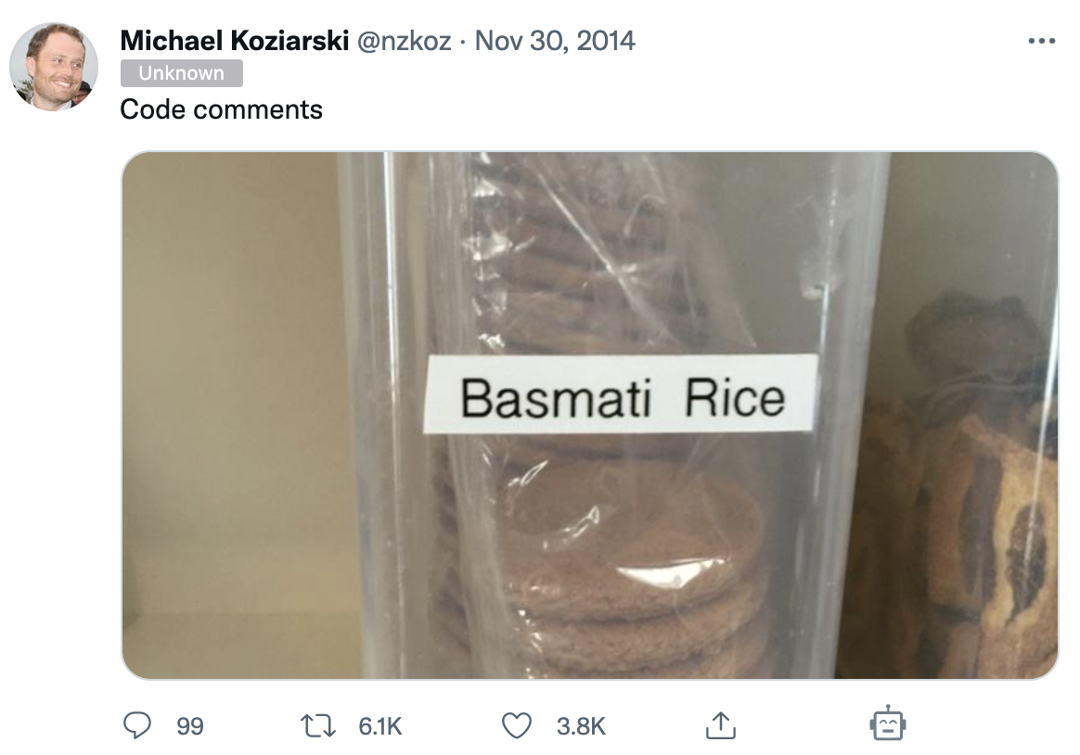Click the Code comments tweet text
Viewport: 1080px width, 755px height.
click(x=221, y=109)
